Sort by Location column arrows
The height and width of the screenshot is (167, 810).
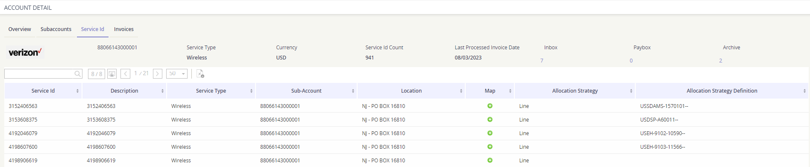461,91
